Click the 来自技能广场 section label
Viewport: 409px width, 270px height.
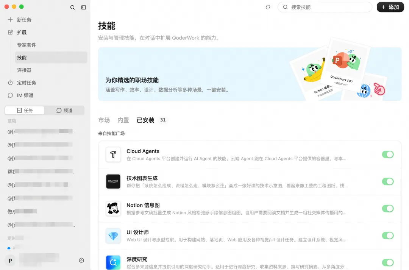[x=111, y=133]
